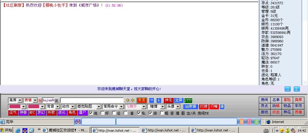
Task: Toggle the 泡 checkbox
Action: [x=91, y=113]
